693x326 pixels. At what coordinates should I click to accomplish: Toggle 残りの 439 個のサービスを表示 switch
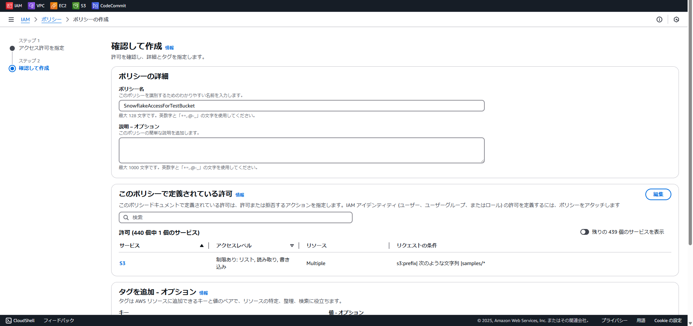pyautogui.click(x=585, y=232)
